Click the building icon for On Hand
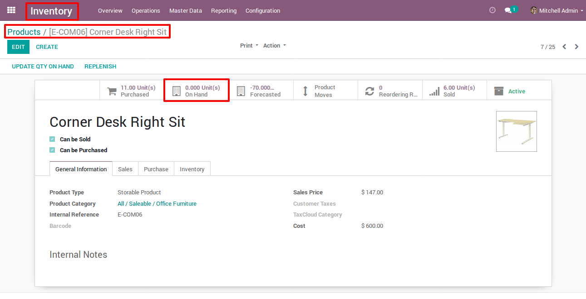The width and height of the screenshot is (586, 299). pyautogui.click(x=177, y=91)
